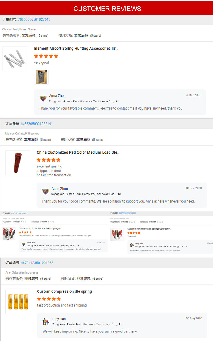Click the Customization Color Zinc Compress Spring thumbnail
Screen dimensions: 213x341
coord(9,234)
